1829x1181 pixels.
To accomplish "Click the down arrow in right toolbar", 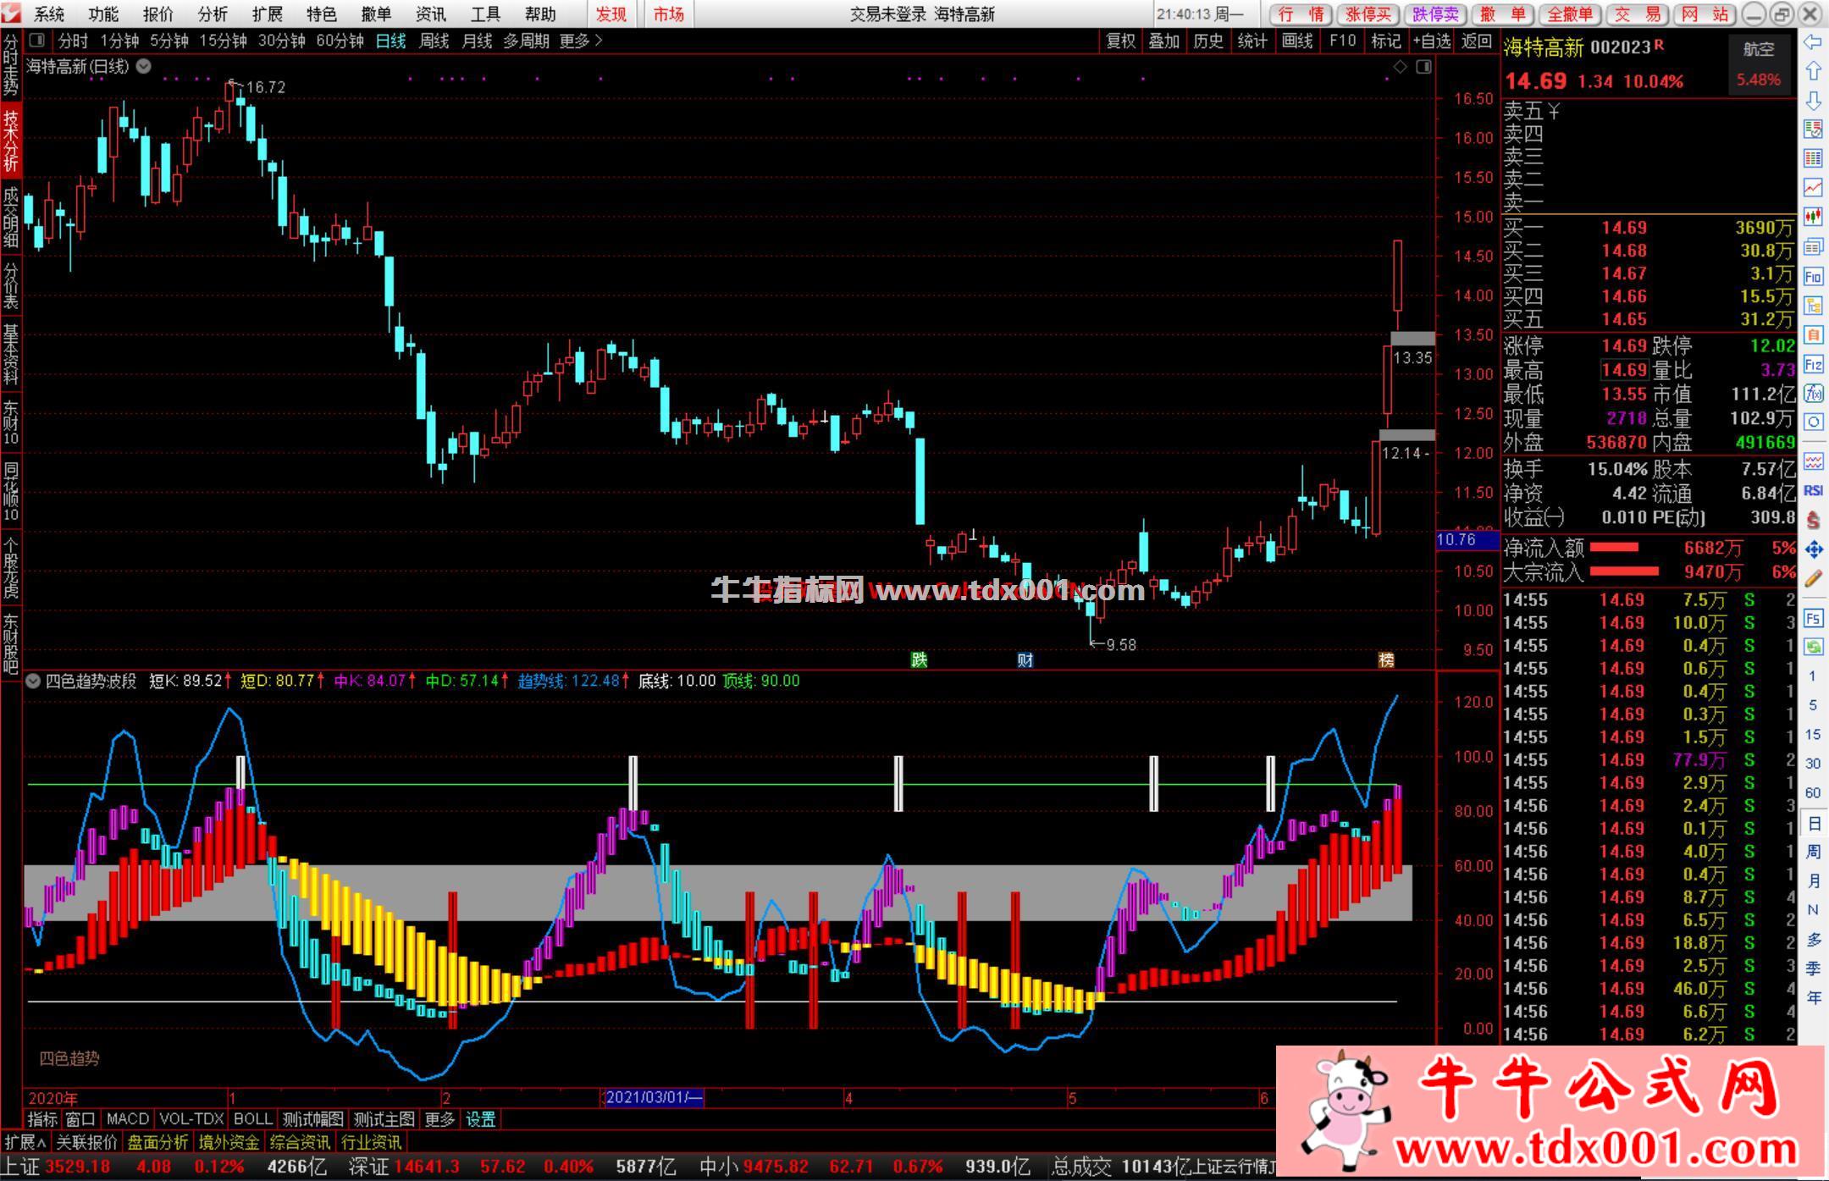I will tap(1813, 100).
